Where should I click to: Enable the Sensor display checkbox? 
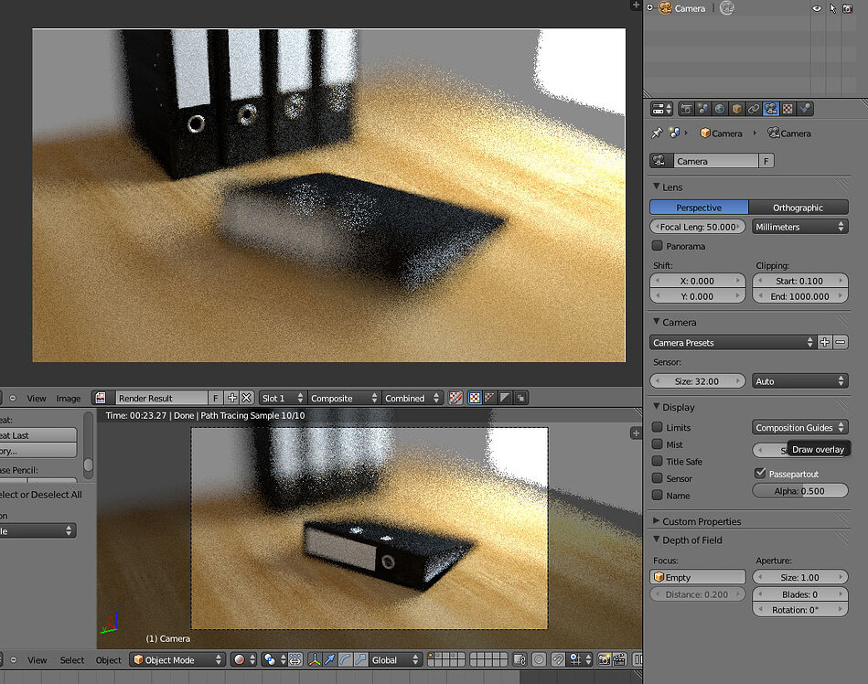click(x=657, y=478)
